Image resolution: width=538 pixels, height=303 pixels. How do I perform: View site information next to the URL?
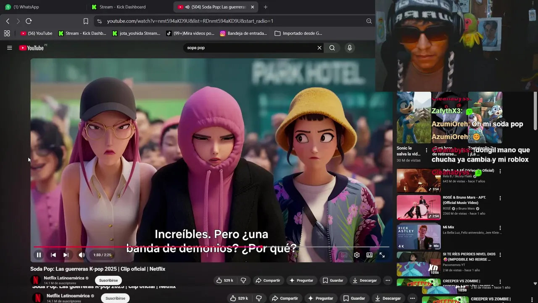(x=99, y=21)
